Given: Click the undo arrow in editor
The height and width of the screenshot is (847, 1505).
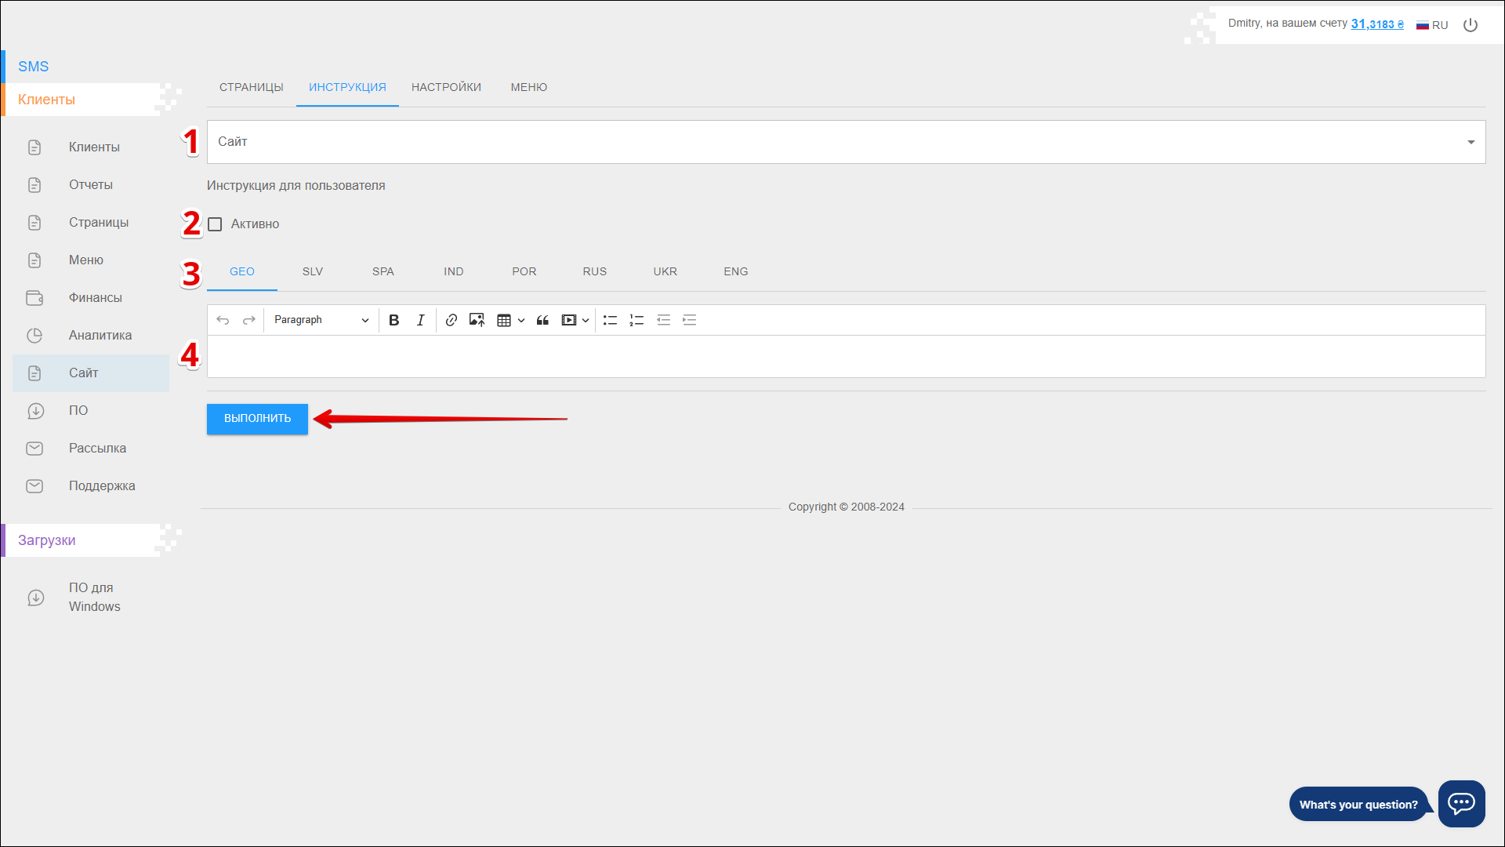Looking at the screenshot, I should pyautogui.click(x=223, y=320).
